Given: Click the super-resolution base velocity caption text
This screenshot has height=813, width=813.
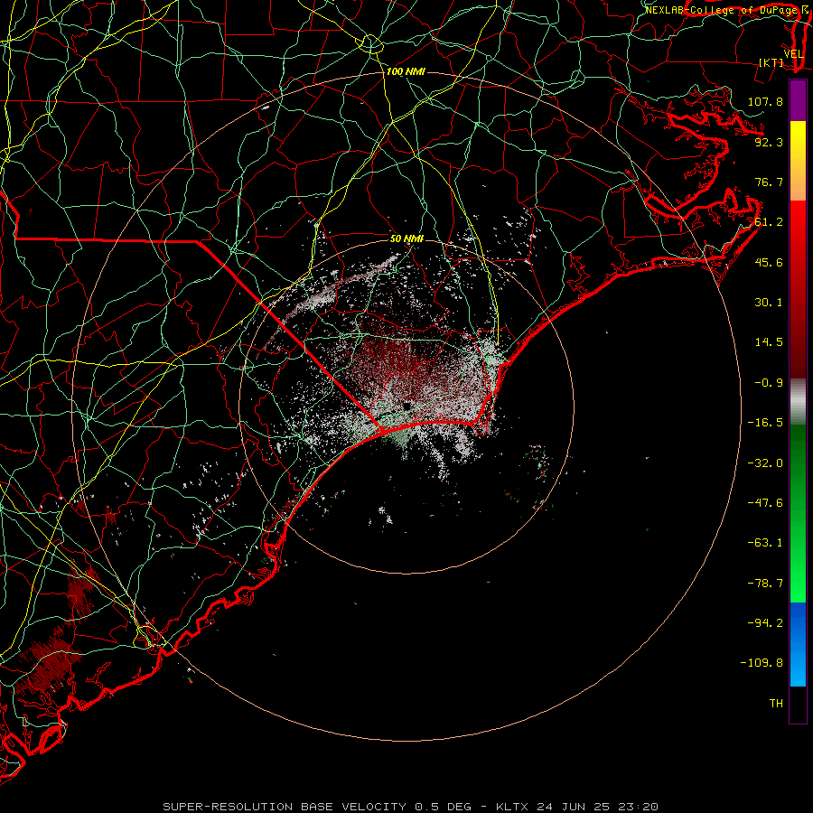Looking at the screenshot, I should (411, 807).
